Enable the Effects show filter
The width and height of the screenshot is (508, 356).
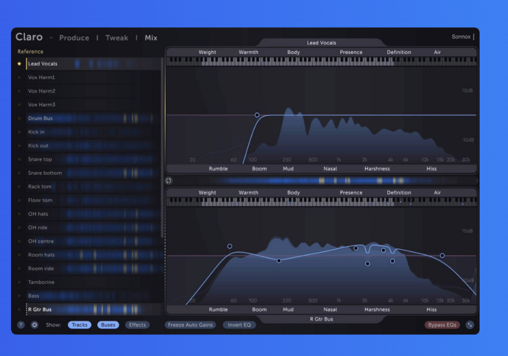coord(137,325)
